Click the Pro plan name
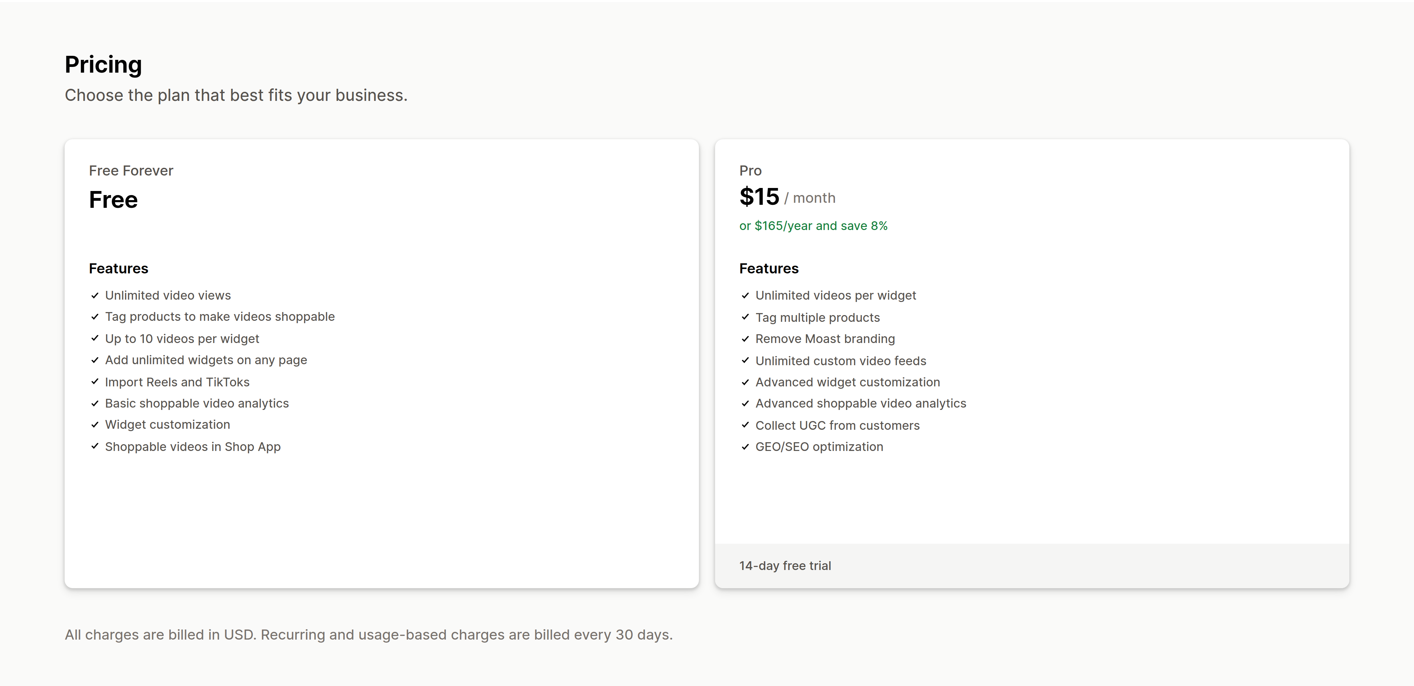The image size is (1414, 686). [750, 170]
